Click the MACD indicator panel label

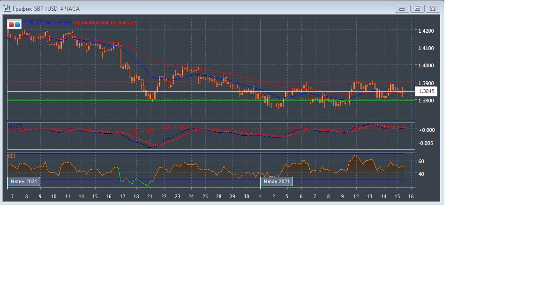15,127
